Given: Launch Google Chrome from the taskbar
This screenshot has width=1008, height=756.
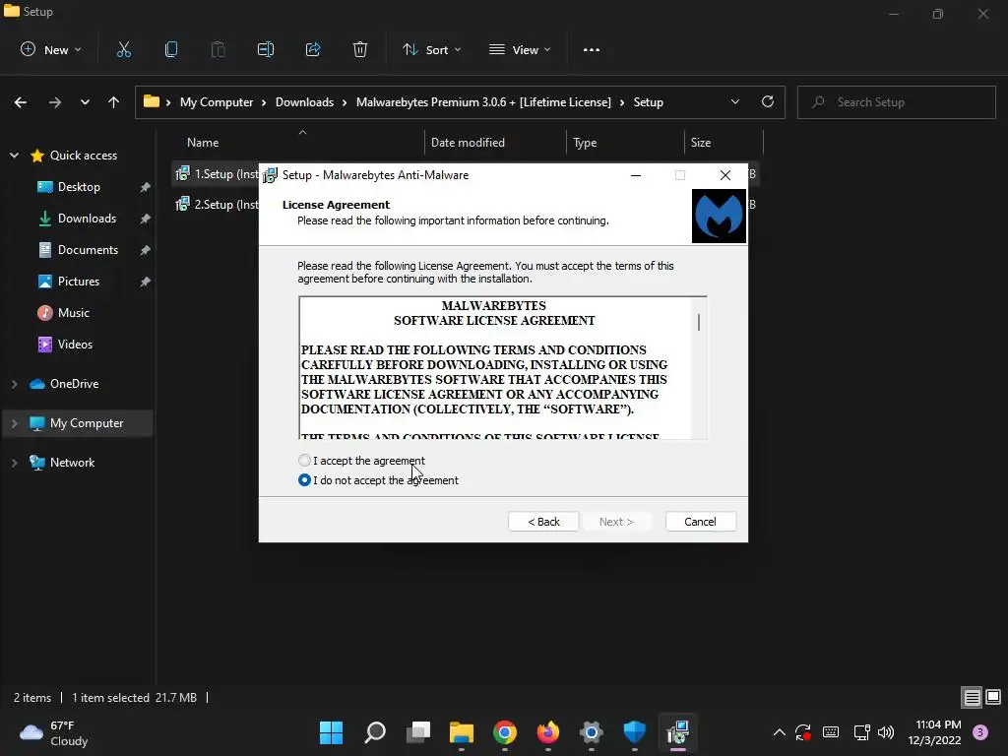Looking at the screenshot, I should 505,732.
